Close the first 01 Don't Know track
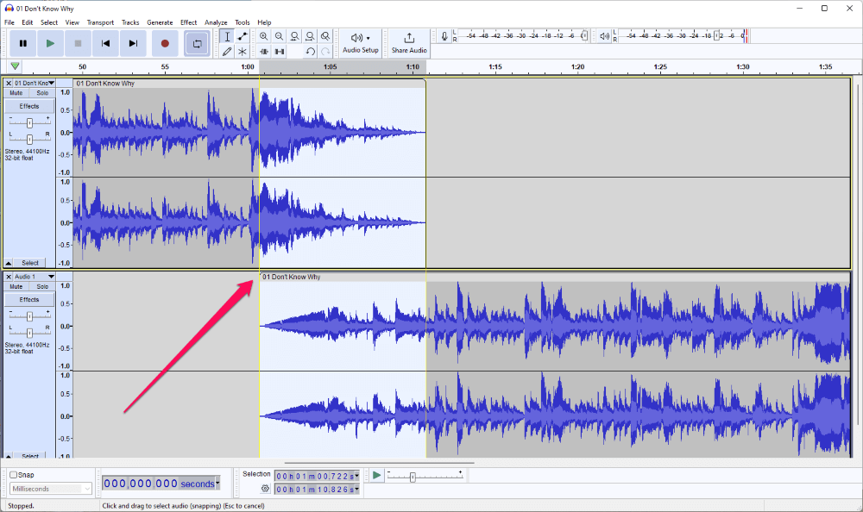 click(x=9, y=83)
